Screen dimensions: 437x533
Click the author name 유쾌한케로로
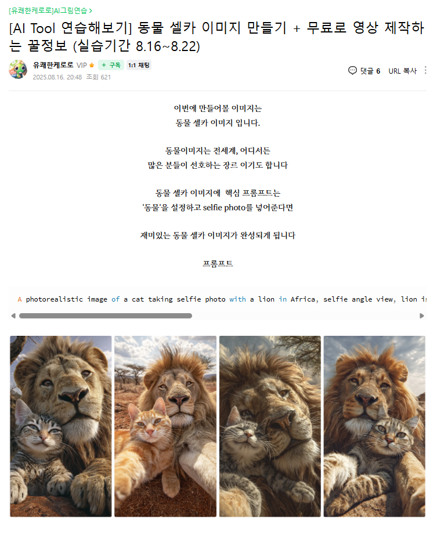pyautogui.click(x=53, y=65)
